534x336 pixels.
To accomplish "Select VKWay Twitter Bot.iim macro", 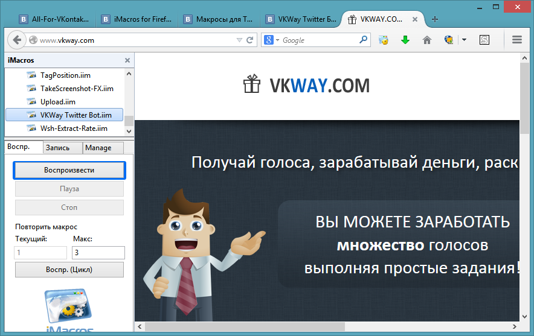I will (x=65, y=115).
